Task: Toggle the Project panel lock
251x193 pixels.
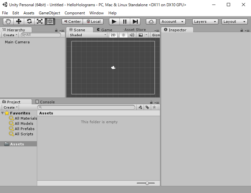Action: 151,102
